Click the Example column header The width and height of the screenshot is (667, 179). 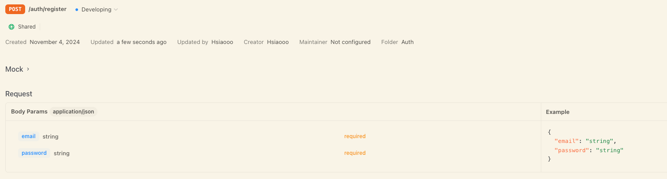pos(558,112)
